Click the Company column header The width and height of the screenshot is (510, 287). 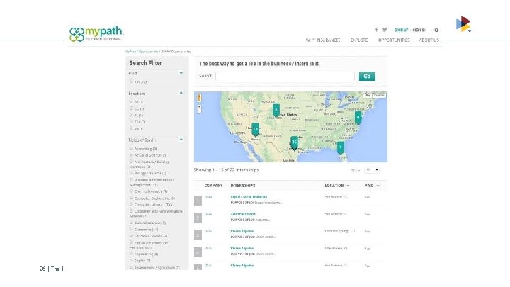click(213, 186)
